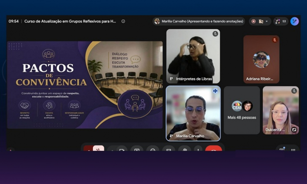The width and height of the screenshot is (307, 184).
Task: Select the Pactos de Convivência presentation slide
Action: 85,85
